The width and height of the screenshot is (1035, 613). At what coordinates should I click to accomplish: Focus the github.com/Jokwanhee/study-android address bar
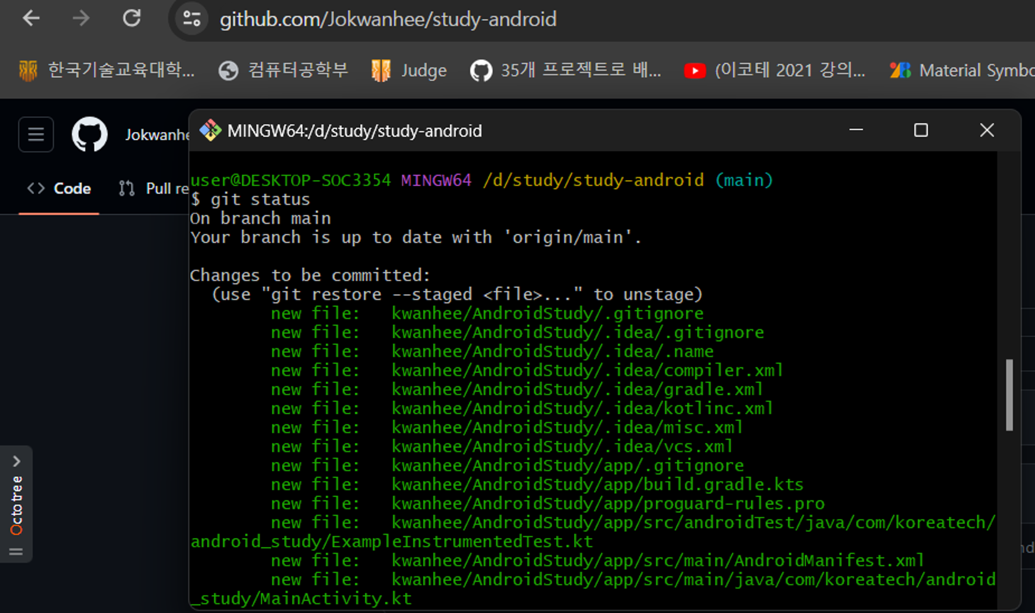point(388,20)
